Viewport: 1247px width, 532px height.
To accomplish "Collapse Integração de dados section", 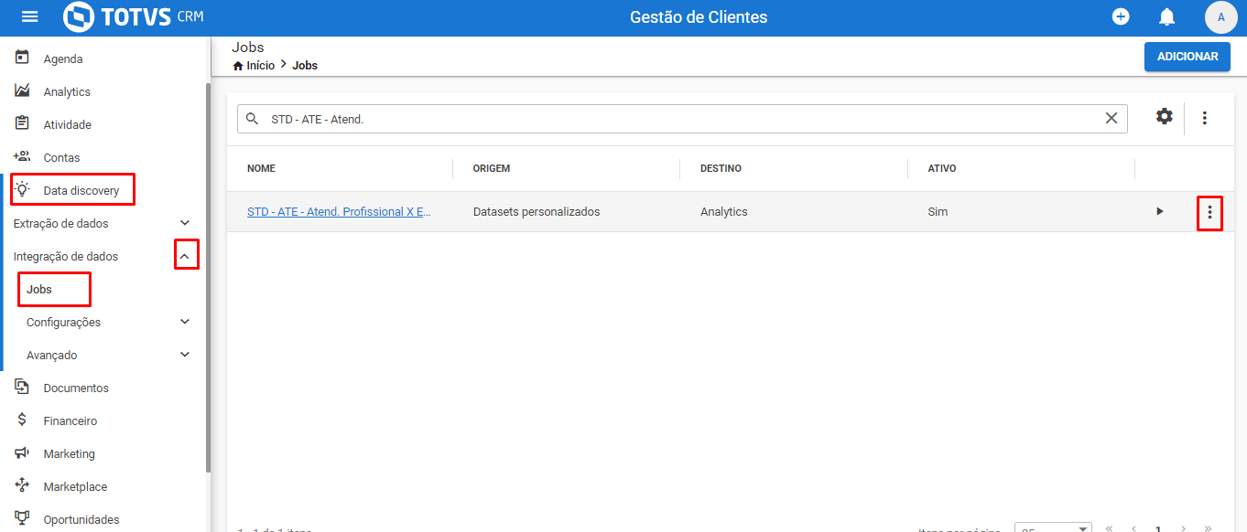I will point(185,256).
